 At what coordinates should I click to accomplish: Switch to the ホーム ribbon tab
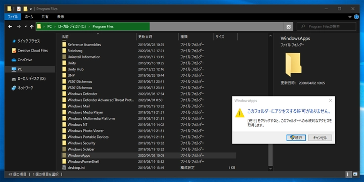[x=29, y=17]
